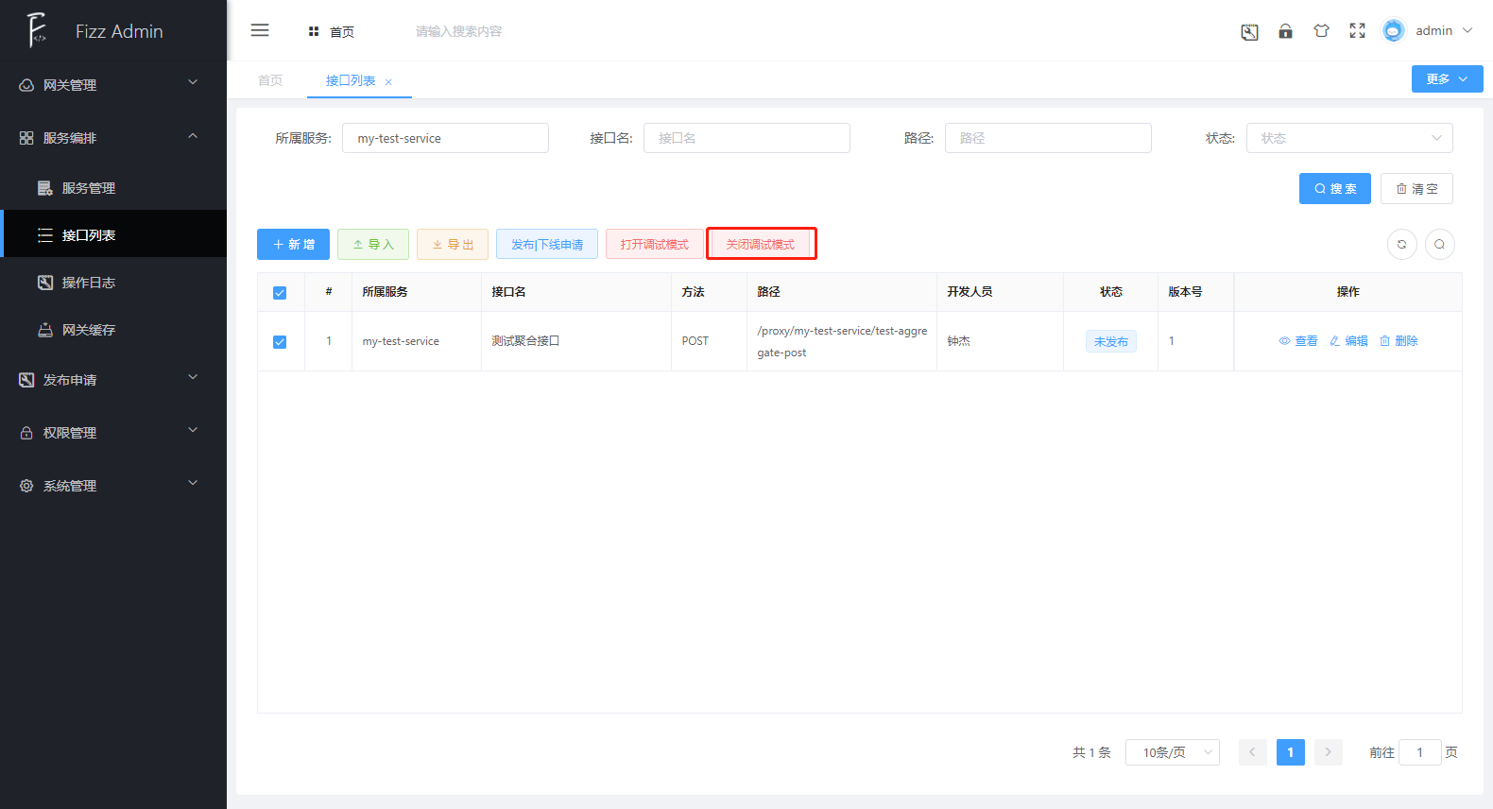Viewport: 1493px width, 809px height.
Task: Click 删除 link in the table row
Action: 1399,341
